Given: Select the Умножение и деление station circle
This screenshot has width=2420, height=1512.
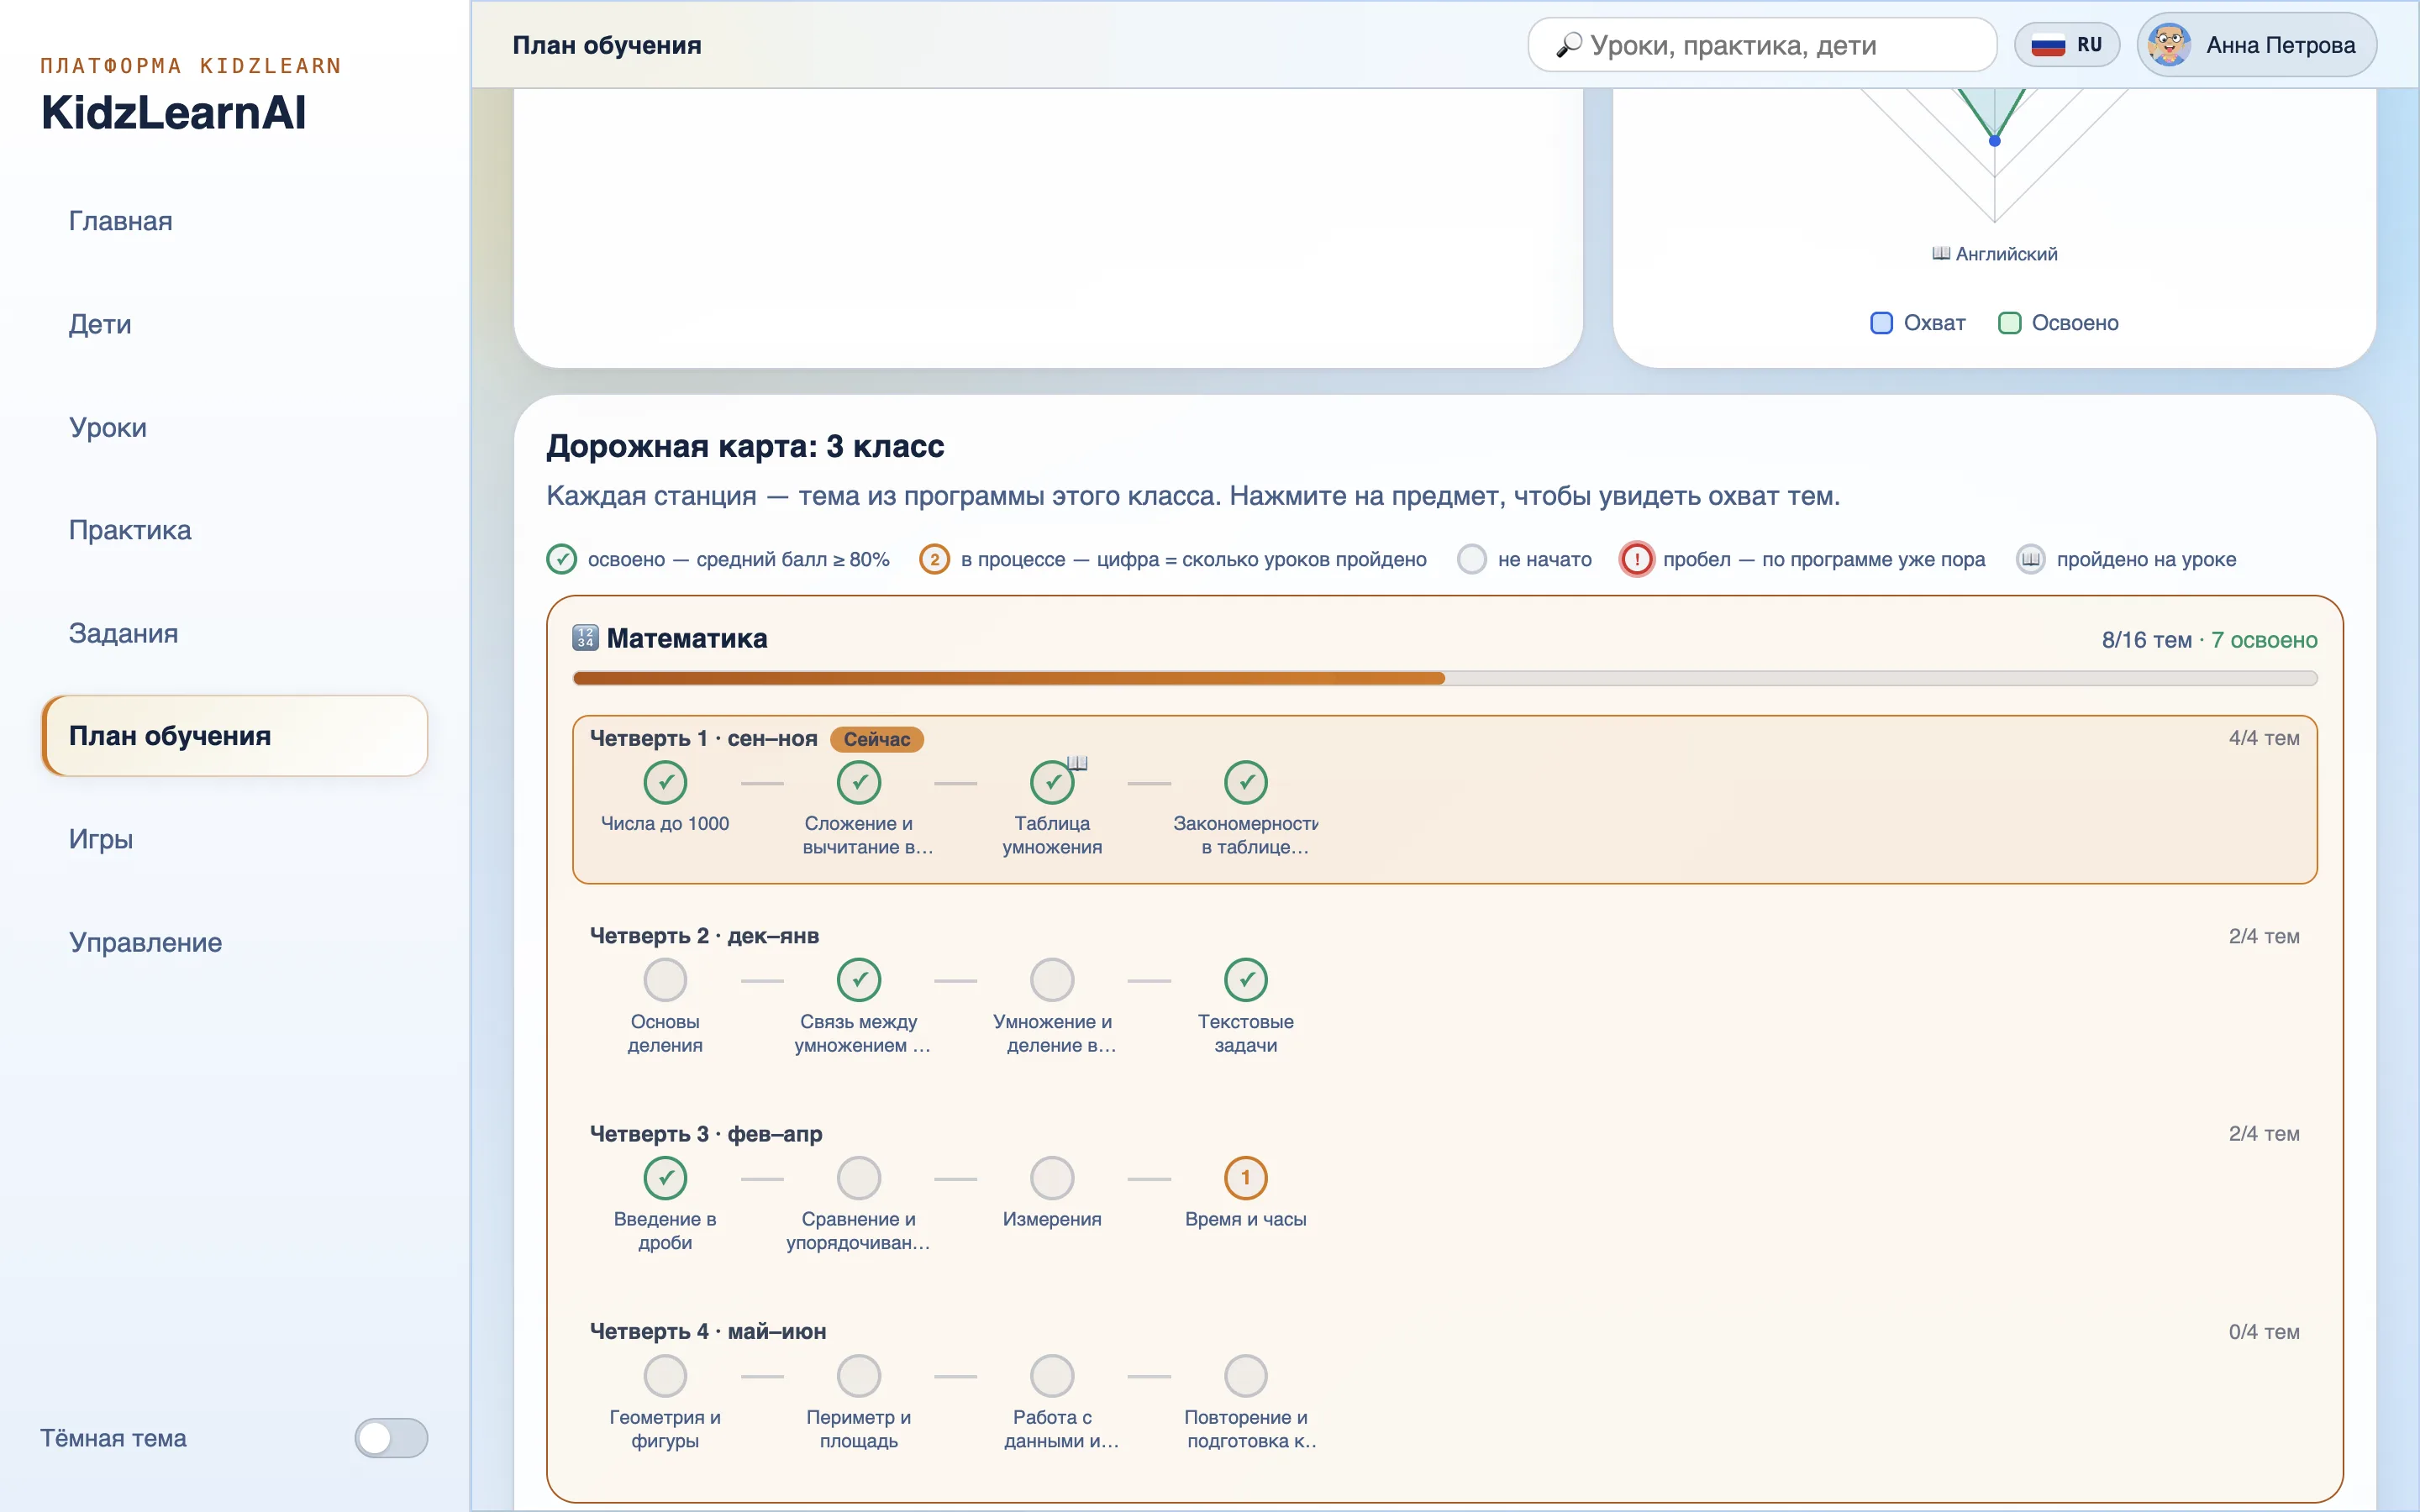Looking at the screenshot, I should tap(1052, 980).
